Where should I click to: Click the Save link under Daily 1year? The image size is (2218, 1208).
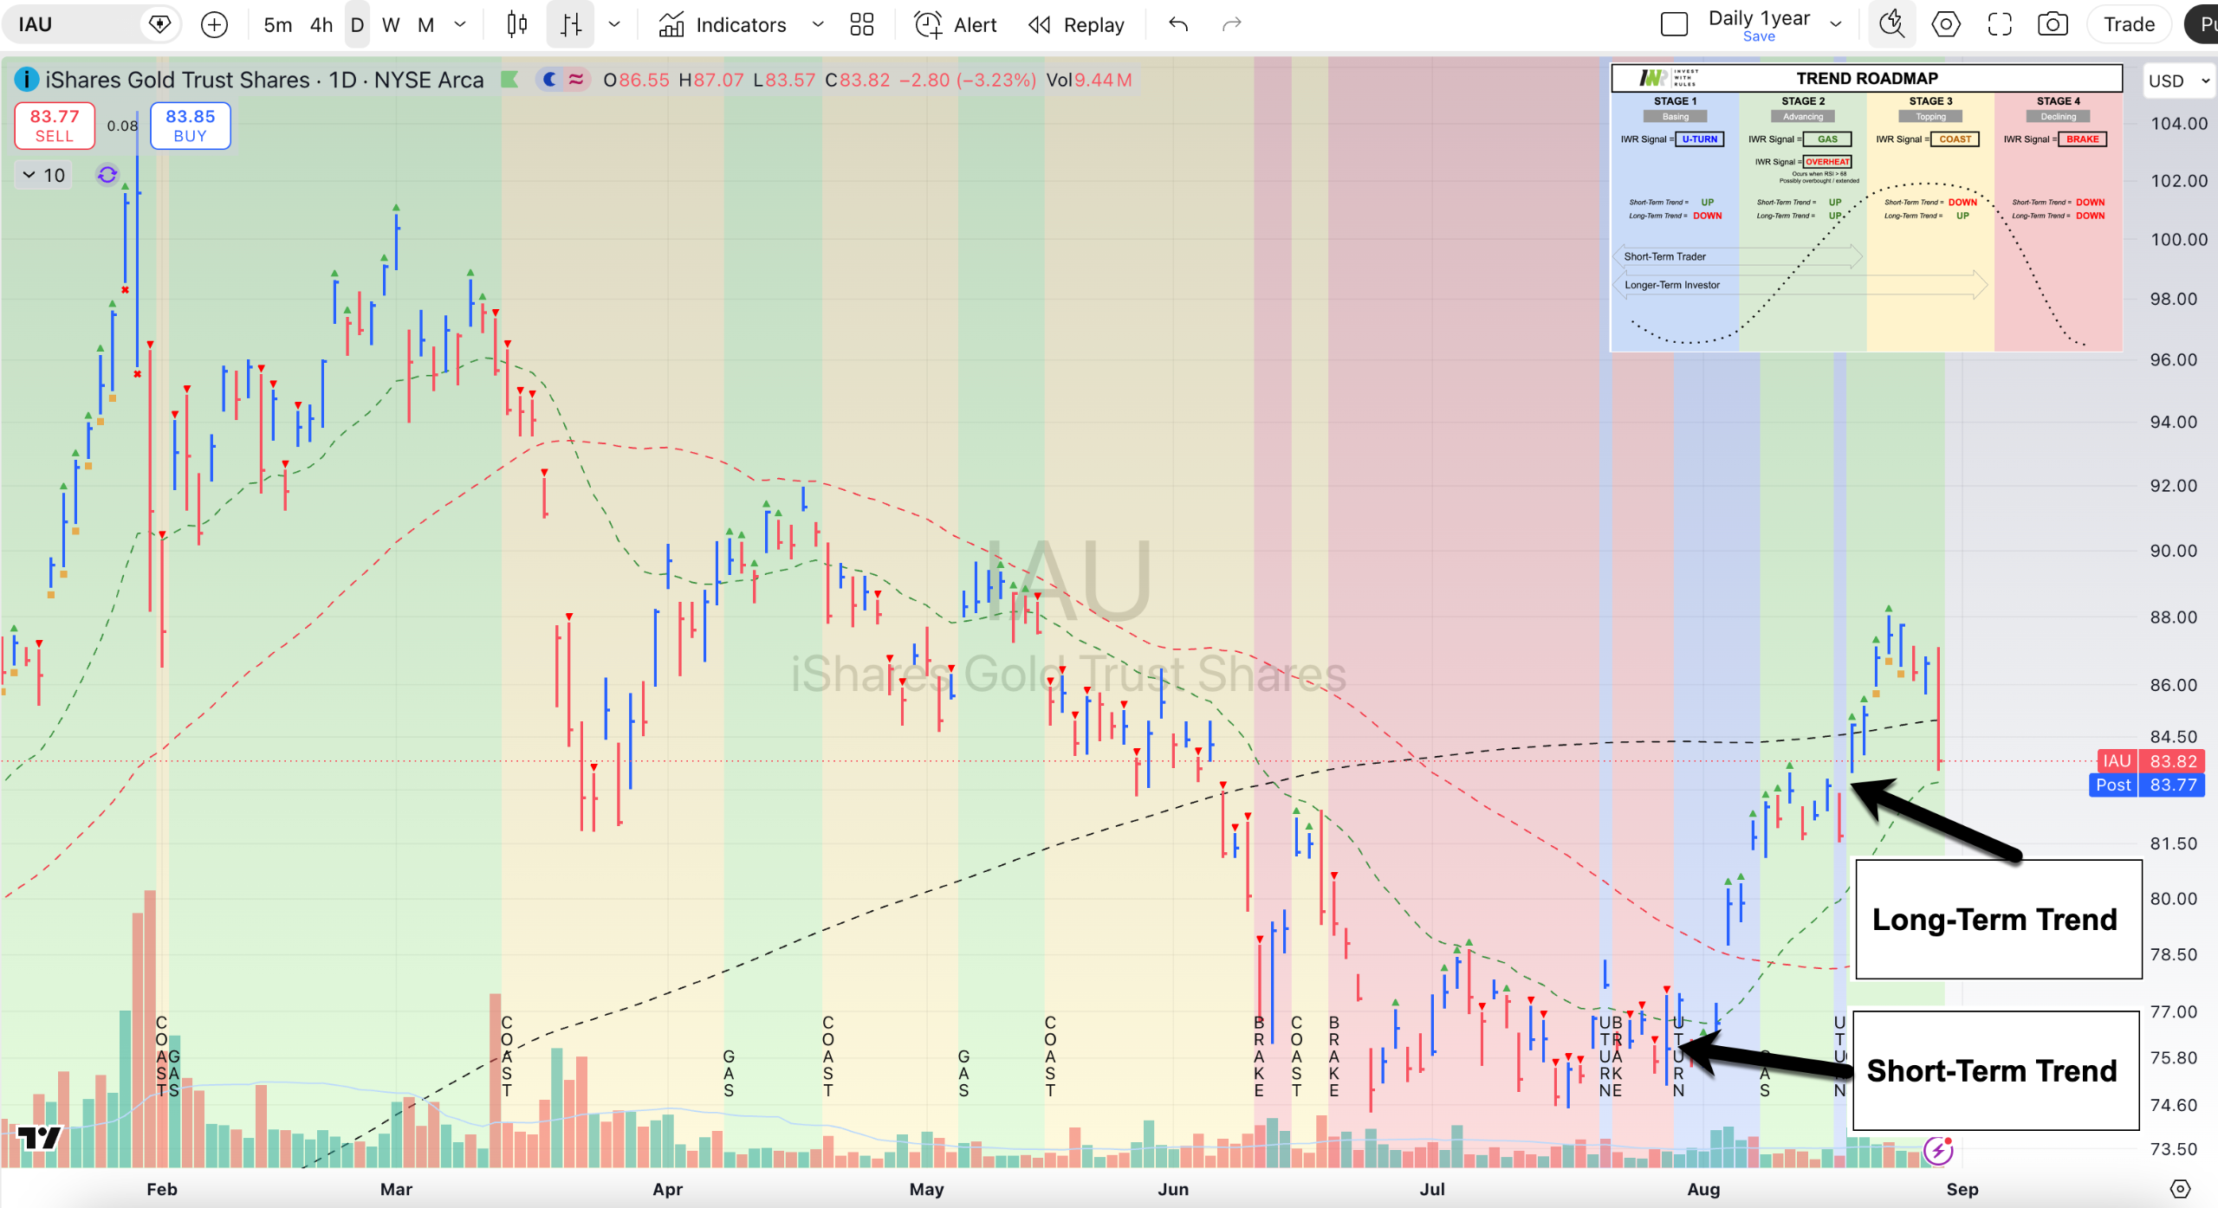coord(1759,36)
